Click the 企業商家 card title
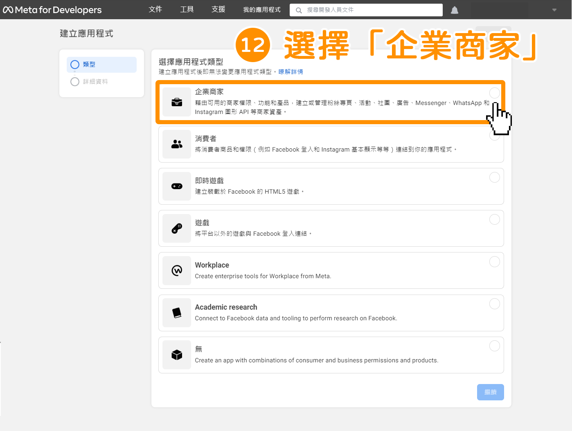The width and height of the screenshot is (572, 431). [209, 92]
